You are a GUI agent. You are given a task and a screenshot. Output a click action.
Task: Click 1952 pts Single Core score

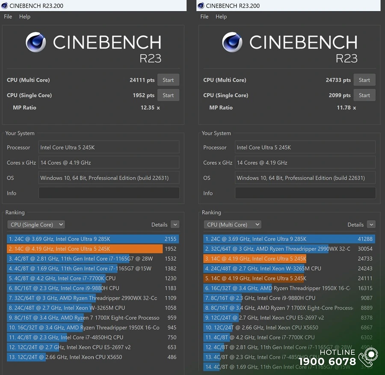click(144, 95)
